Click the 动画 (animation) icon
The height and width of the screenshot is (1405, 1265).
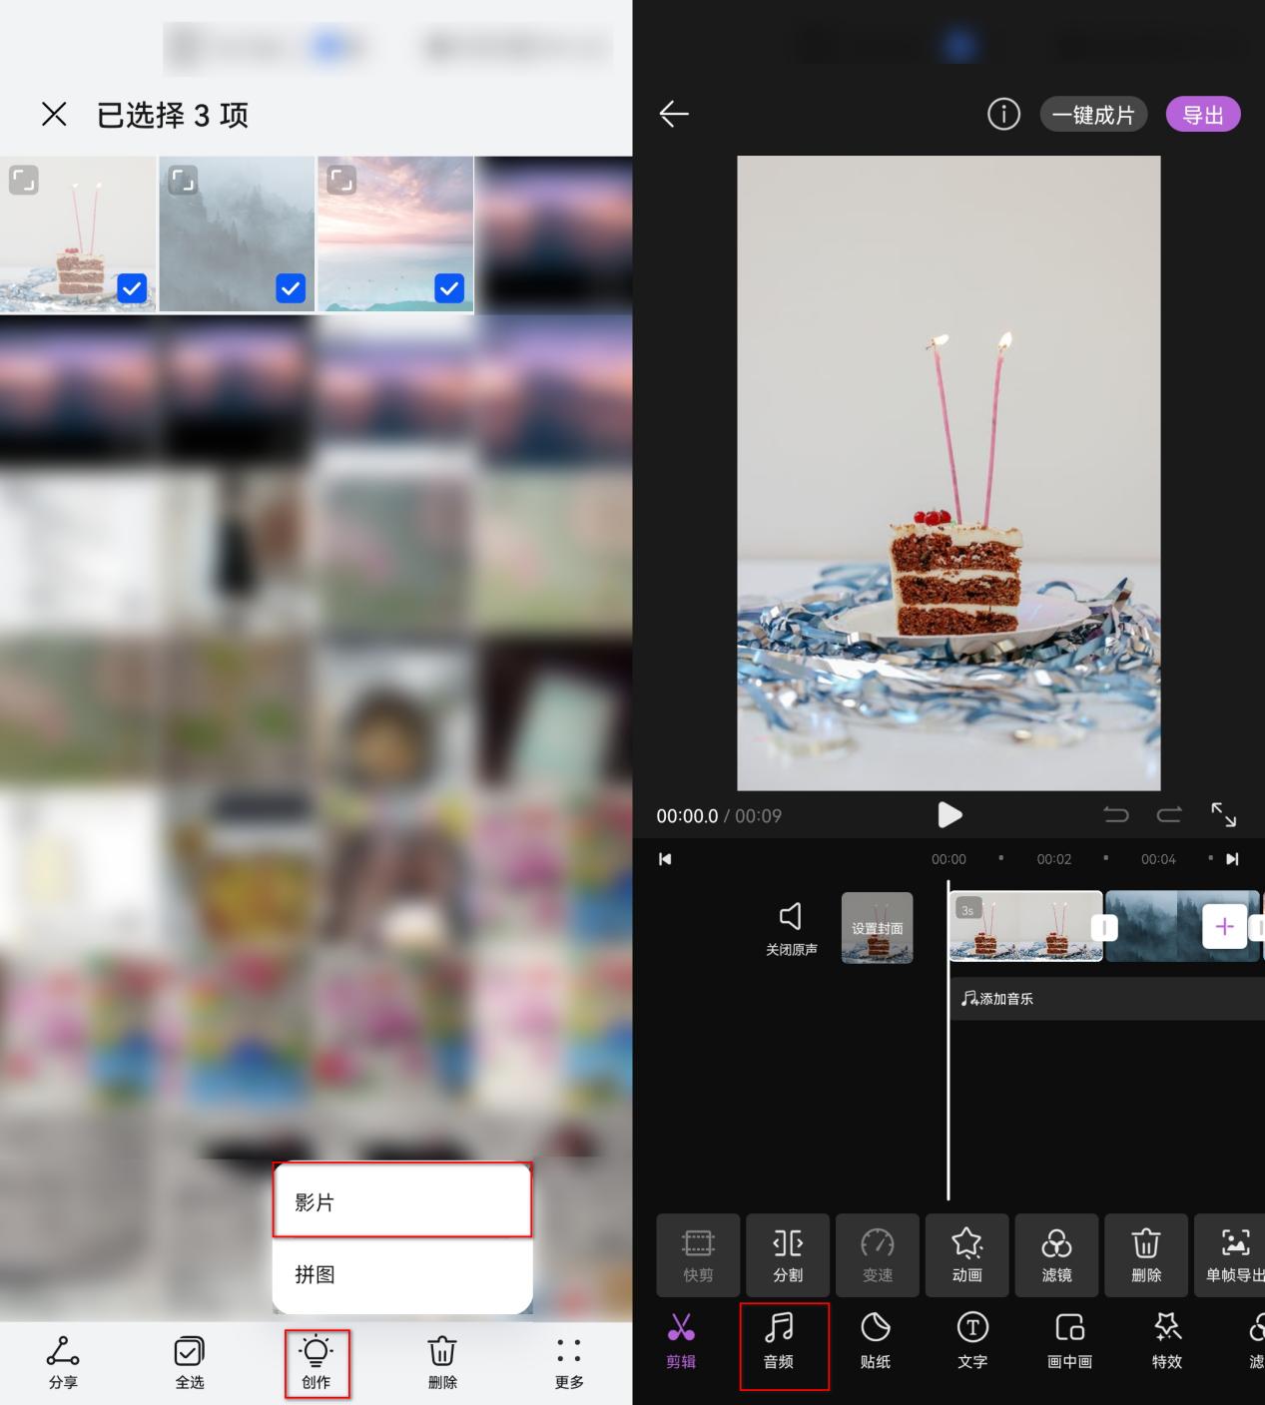pyautogui.click(x=967, y=1255)
